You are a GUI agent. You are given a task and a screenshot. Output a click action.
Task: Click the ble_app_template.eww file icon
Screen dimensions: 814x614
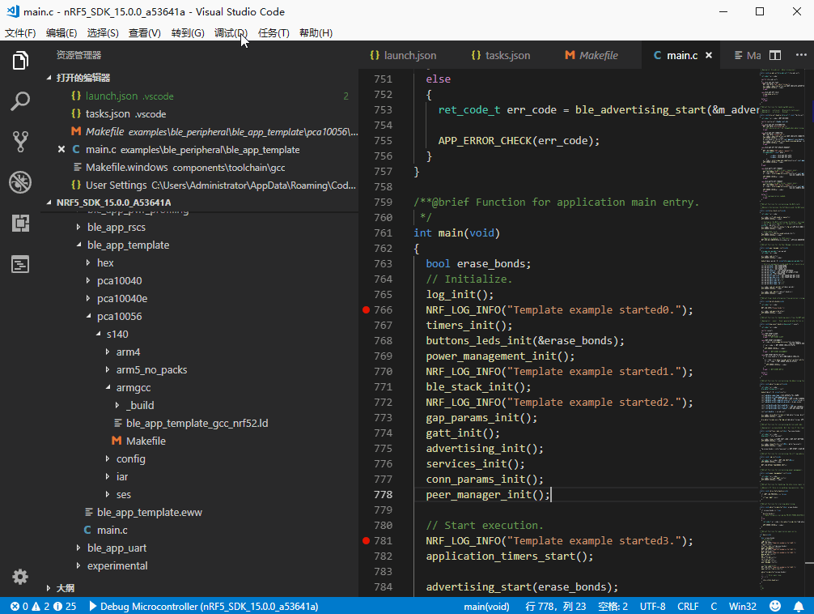click(89, 512)
